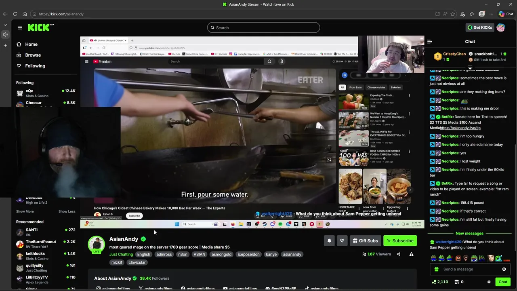Click the clavicular tag
Viewport: 517px width, 291px height.
[137, 263]
